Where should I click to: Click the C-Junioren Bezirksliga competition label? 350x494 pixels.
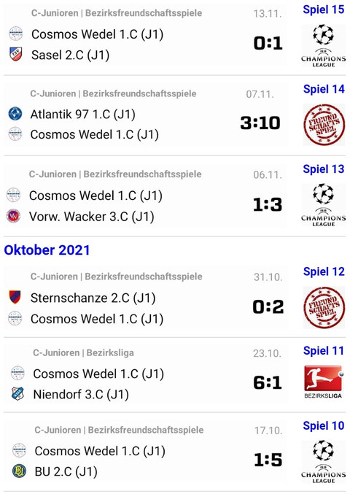click(x=83, y=352)
